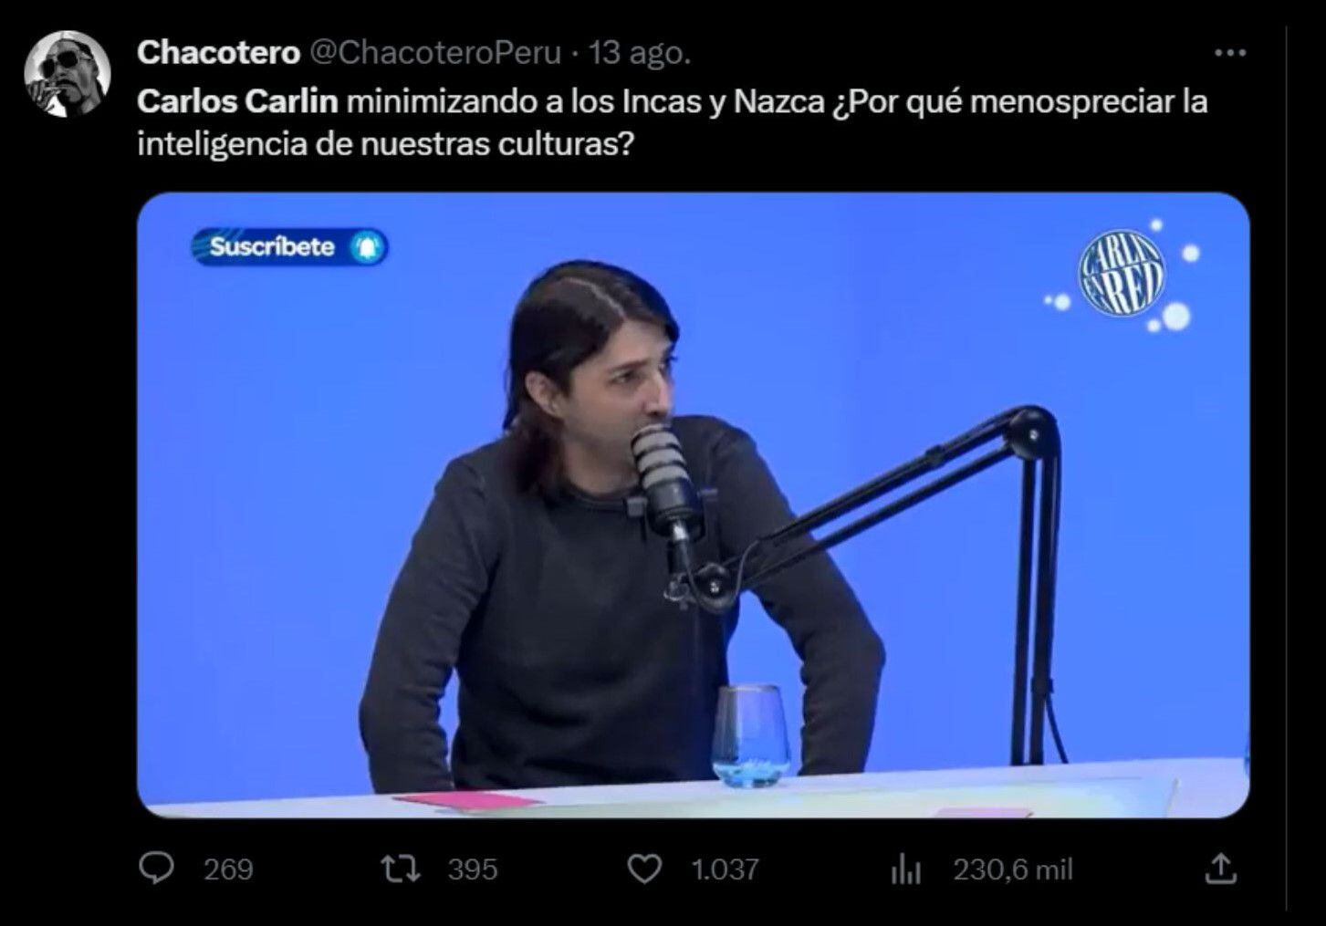Click the retweet arrows icon

tap(401, 869)
